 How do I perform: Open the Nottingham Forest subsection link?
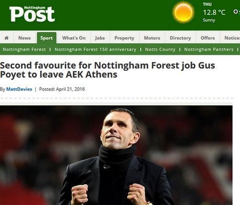[x=25, y=50]
